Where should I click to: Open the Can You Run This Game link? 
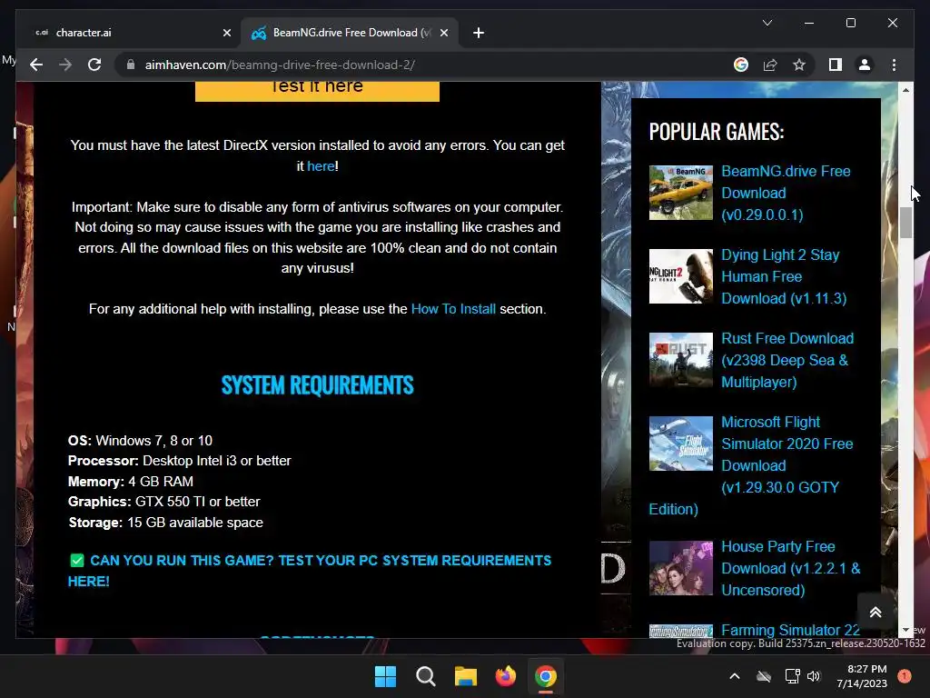(x=310, y=571)
